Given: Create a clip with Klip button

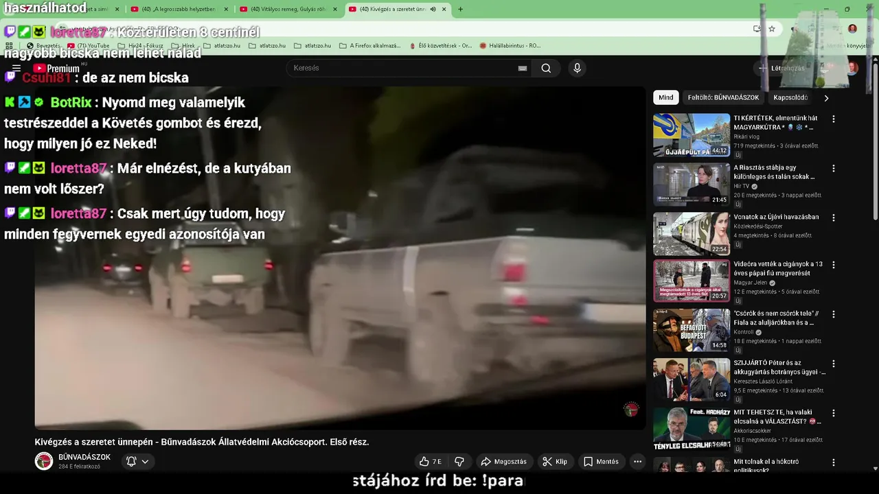Looking at the screenshot, I should tap(555, 462).
